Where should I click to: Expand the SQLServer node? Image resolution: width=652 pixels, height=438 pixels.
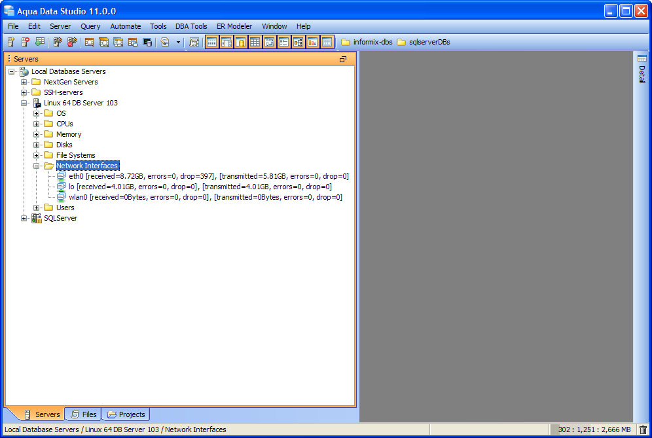tap(24, 218)
